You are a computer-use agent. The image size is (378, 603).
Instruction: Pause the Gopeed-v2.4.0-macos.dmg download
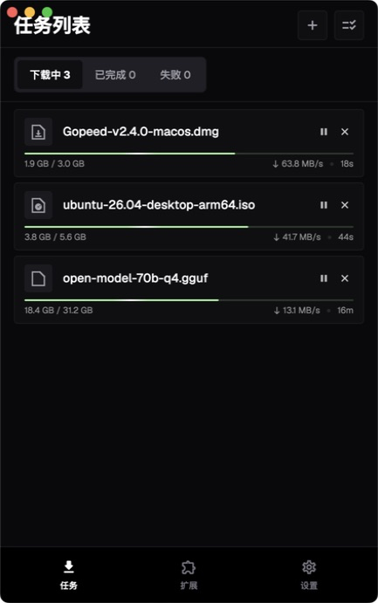point(324,132)
